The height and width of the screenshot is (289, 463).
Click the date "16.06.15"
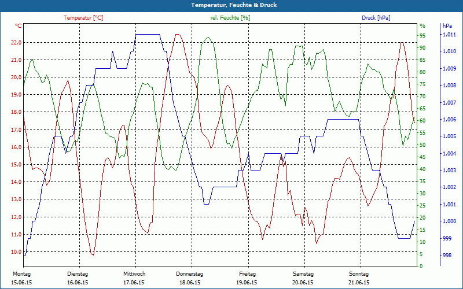pos(78,283)
